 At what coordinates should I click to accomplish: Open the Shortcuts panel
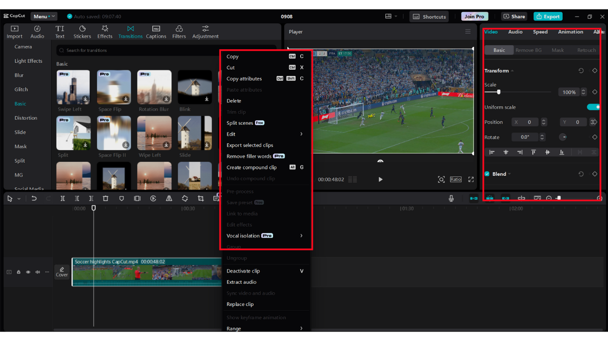coord(429,17)
